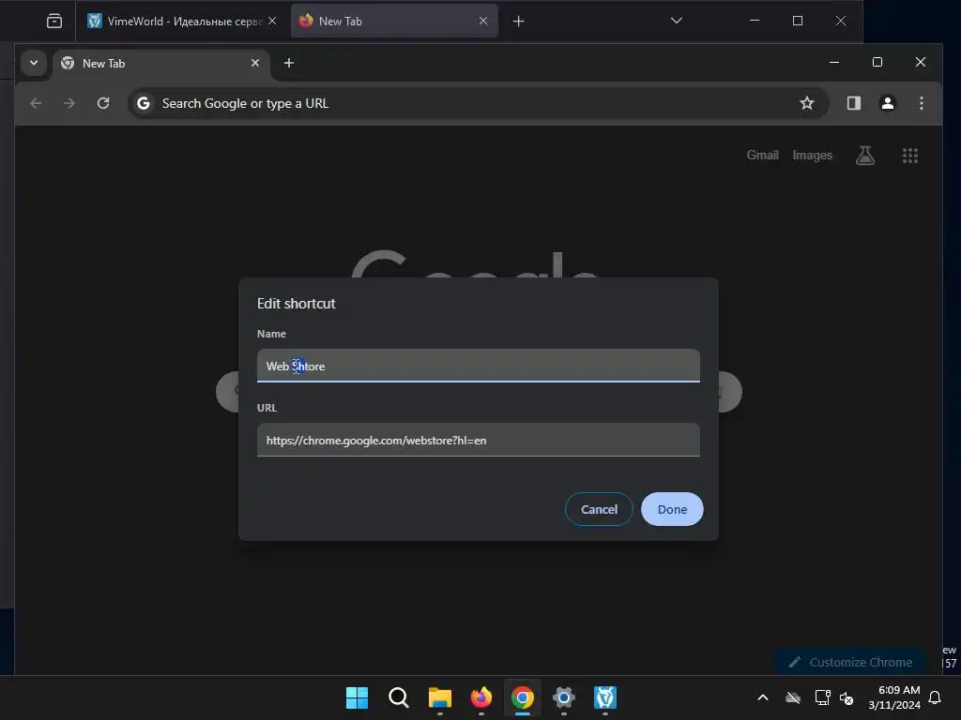Open clock and date panel

pyautogui.click(x=894, y=697)
